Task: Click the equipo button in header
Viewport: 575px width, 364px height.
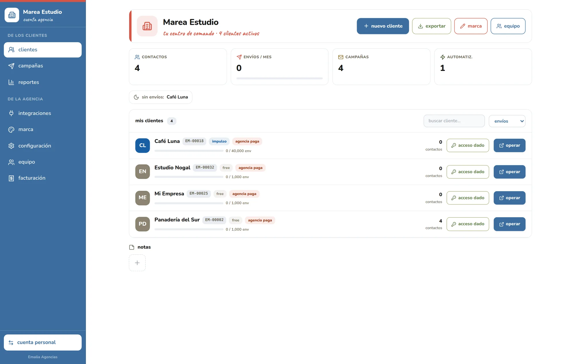Action: (x=508, y=26)
